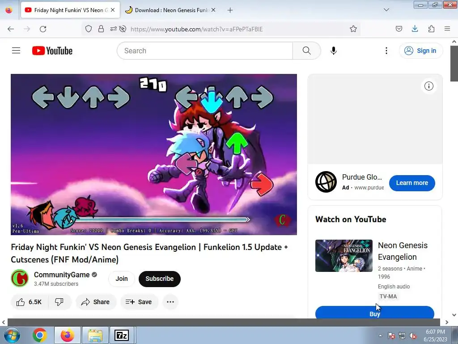Open CommunityGame channel avatar
This screenshot has width=458, height=344.
20,278
